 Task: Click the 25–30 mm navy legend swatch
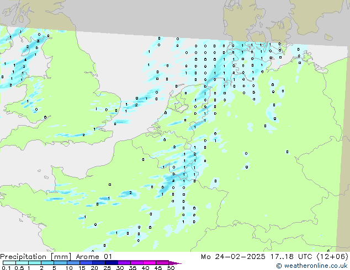(x=111, y=263)
